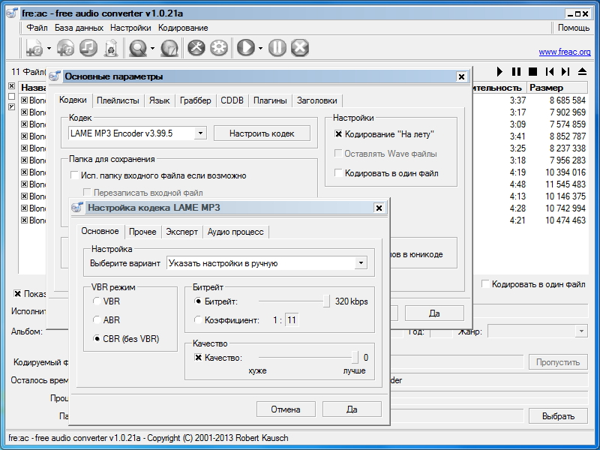Select the Коэффициент radio button
Viewport: 600px width, 450px height.
(x=198, y=320)
